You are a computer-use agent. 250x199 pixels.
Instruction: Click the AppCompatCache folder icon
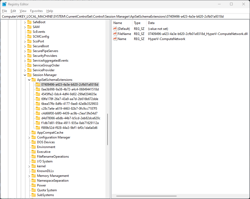(x=34, y=133)
